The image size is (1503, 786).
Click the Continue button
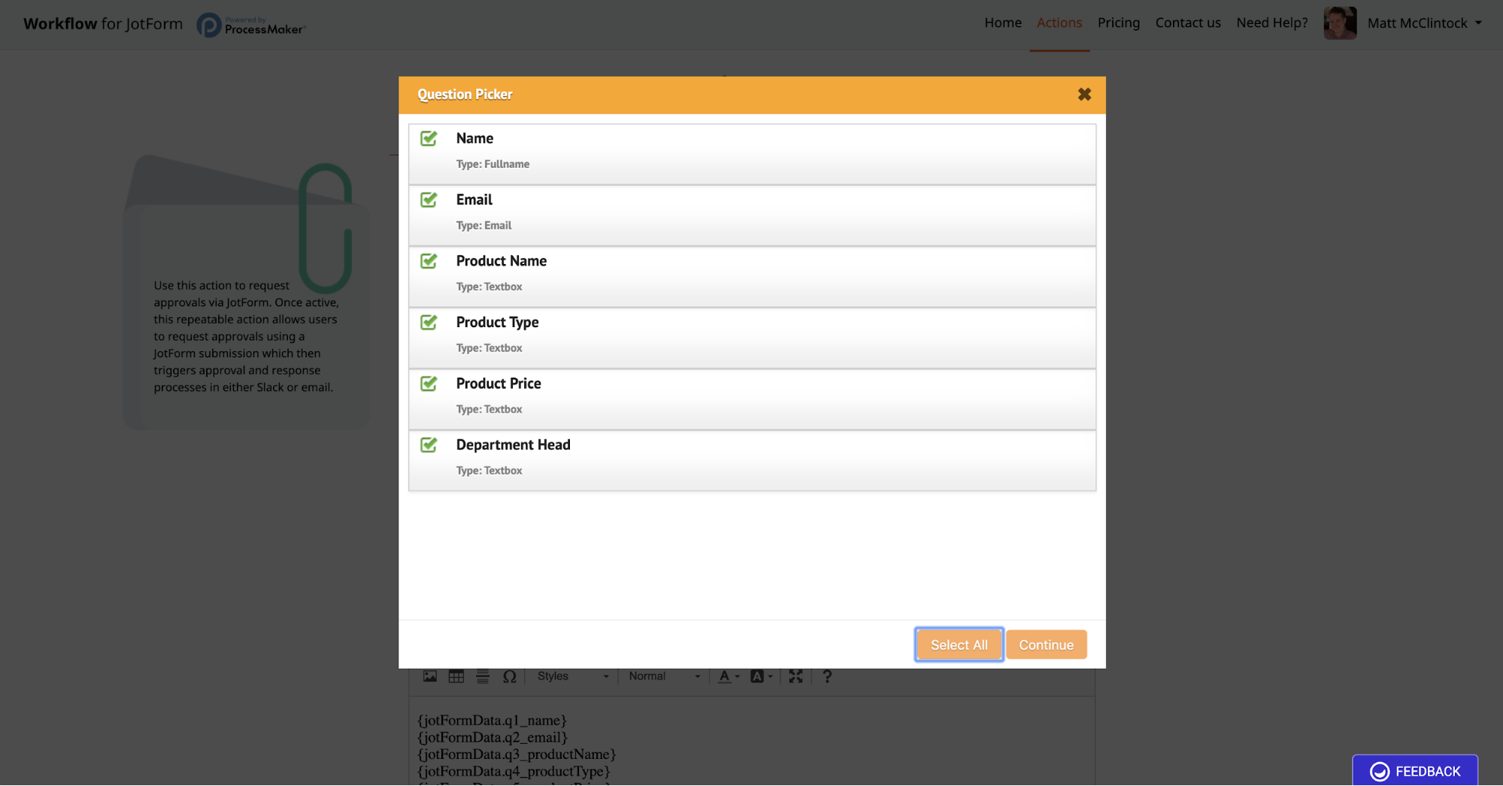click(x=1046, y=645)
